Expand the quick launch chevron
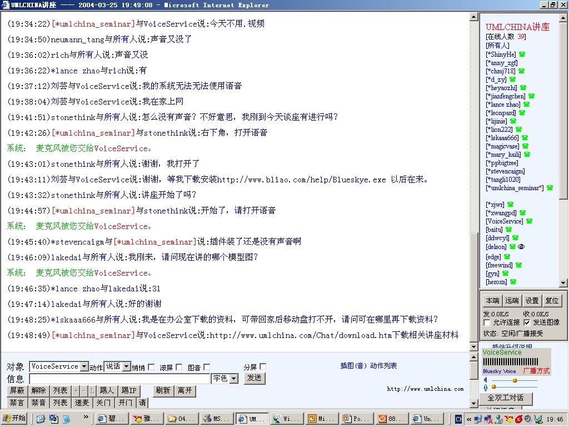The height and width of the screenshot is (427, 569). [86, 417]
